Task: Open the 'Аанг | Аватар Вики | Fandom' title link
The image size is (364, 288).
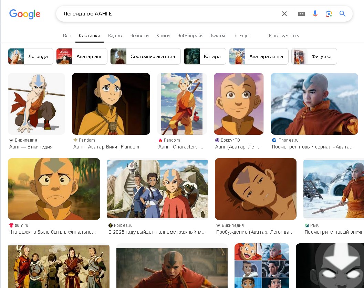Action: 106,147
